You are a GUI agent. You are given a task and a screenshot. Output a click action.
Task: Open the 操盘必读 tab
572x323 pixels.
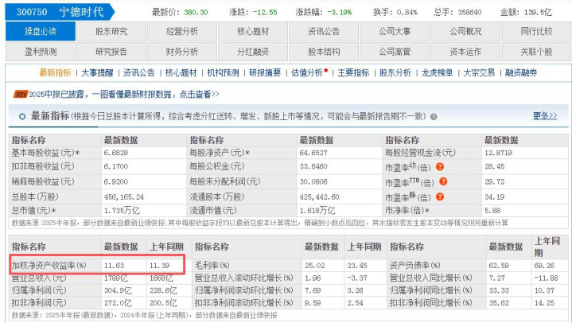[41, 31]
